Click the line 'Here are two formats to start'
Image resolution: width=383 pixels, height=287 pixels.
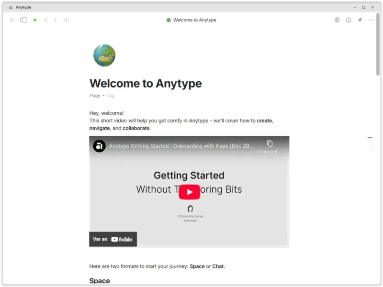157,266
